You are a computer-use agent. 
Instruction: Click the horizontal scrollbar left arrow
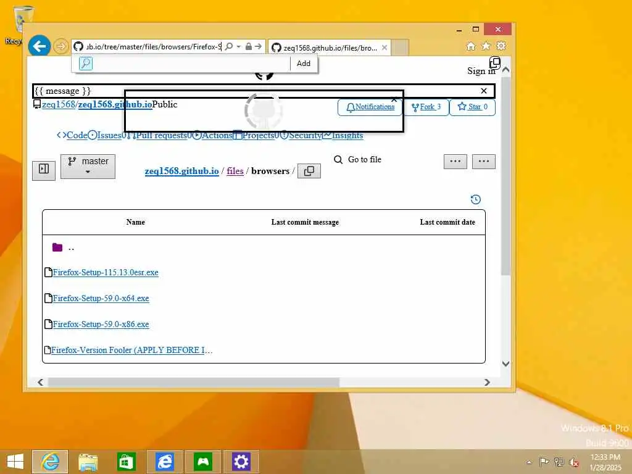click(40, 382)
